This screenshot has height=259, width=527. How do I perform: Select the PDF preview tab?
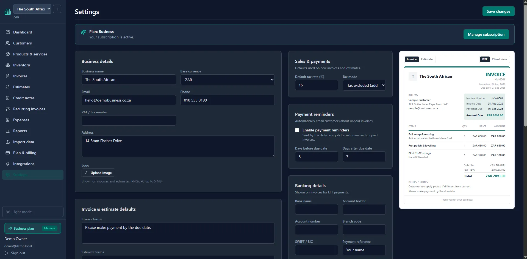[485, 59]
